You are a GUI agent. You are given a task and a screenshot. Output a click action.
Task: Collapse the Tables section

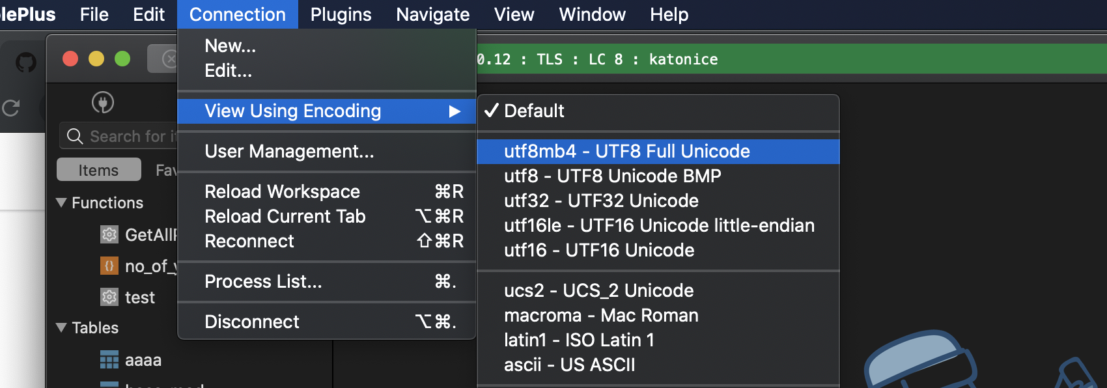(62, 327)
